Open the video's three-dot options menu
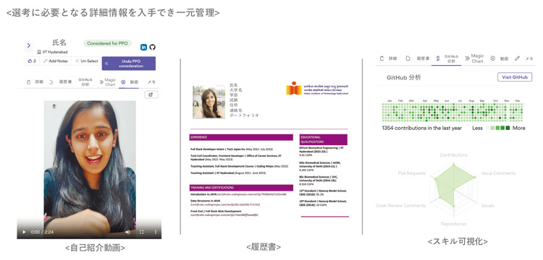 click(156, 232)
